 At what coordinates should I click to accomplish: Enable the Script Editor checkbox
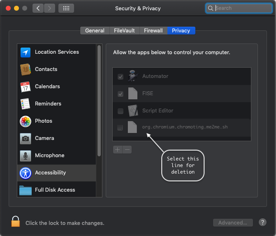(x=121, y=111)
